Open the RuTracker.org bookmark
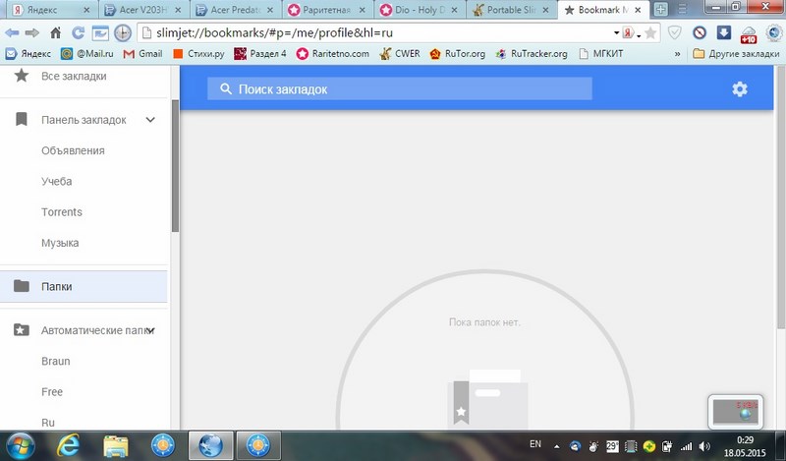This screenshot has height=461, width=786. tap(534, 54)
